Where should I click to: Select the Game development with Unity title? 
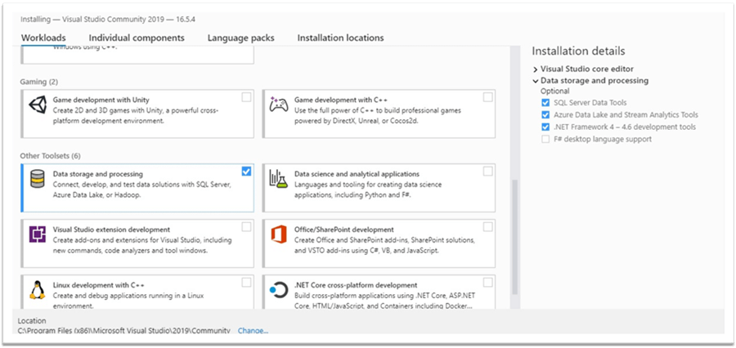click(101, 100)
